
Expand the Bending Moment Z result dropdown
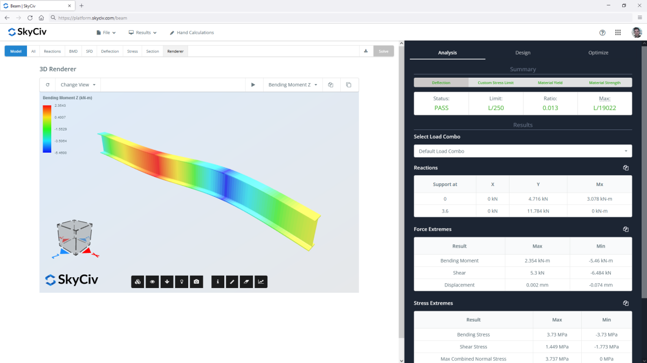coord(292,85)
